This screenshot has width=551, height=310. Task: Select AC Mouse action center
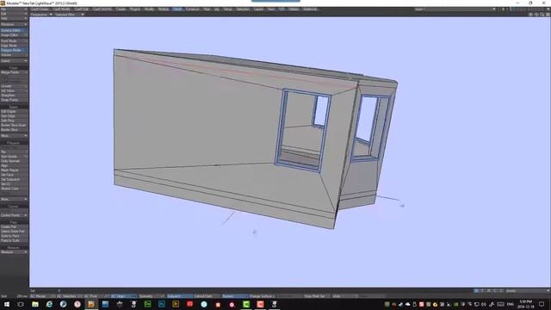pos(41,296)
